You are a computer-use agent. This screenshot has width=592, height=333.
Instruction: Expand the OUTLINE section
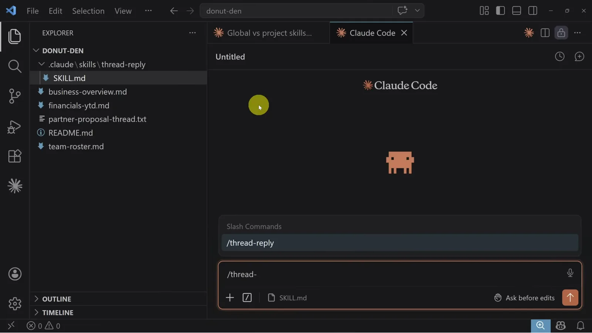click(118, 299)
